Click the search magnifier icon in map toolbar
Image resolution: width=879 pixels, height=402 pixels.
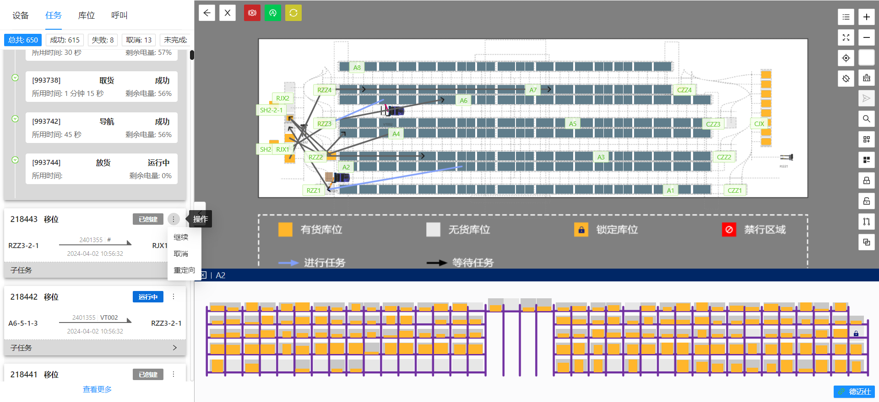pos(867,119)
